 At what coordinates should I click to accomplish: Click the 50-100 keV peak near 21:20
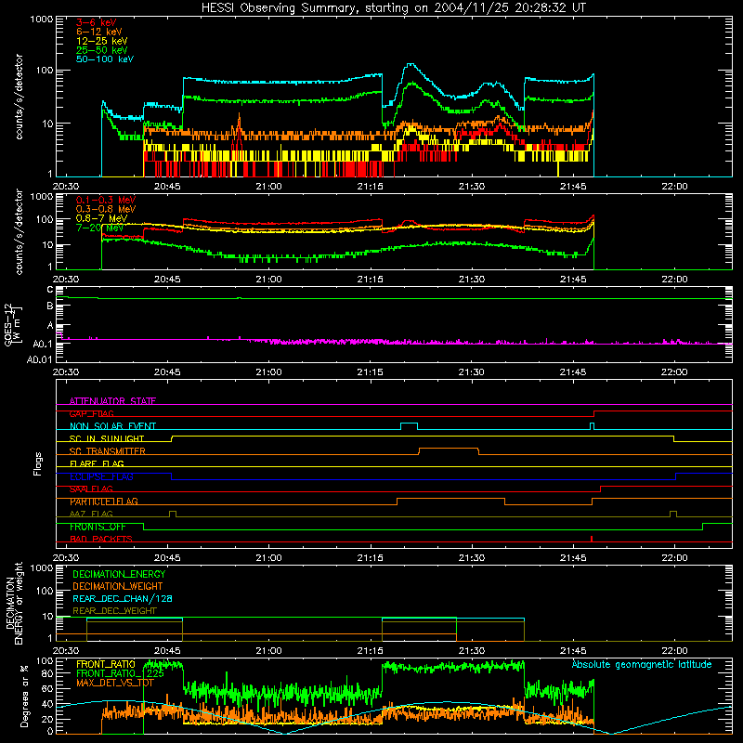[x=411, y=65]
